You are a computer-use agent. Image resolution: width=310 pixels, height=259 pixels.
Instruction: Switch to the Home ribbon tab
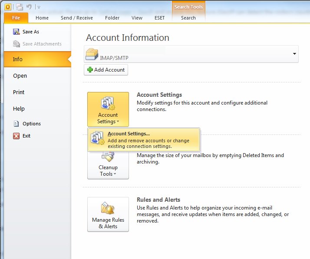(42, 18)
